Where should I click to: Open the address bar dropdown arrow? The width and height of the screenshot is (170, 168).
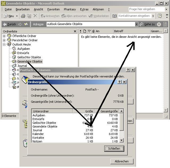[136, 24]
